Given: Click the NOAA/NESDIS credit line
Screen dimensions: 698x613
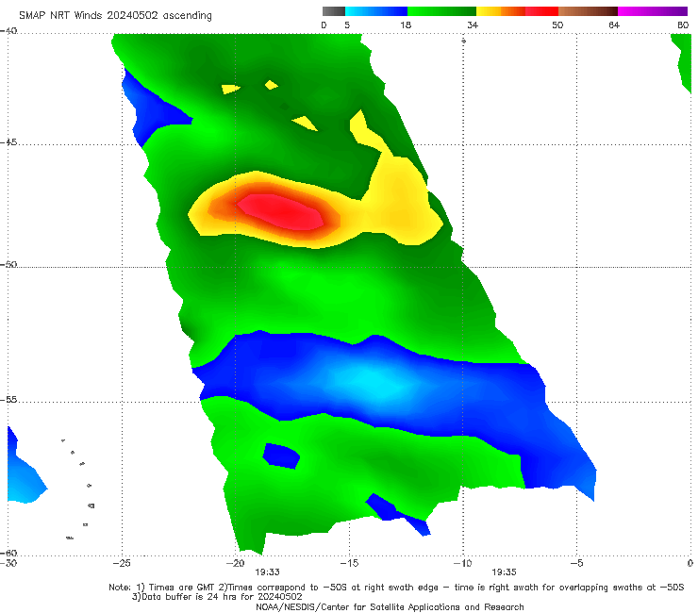Looking at the screenshot, I should (x=390, y=607).
